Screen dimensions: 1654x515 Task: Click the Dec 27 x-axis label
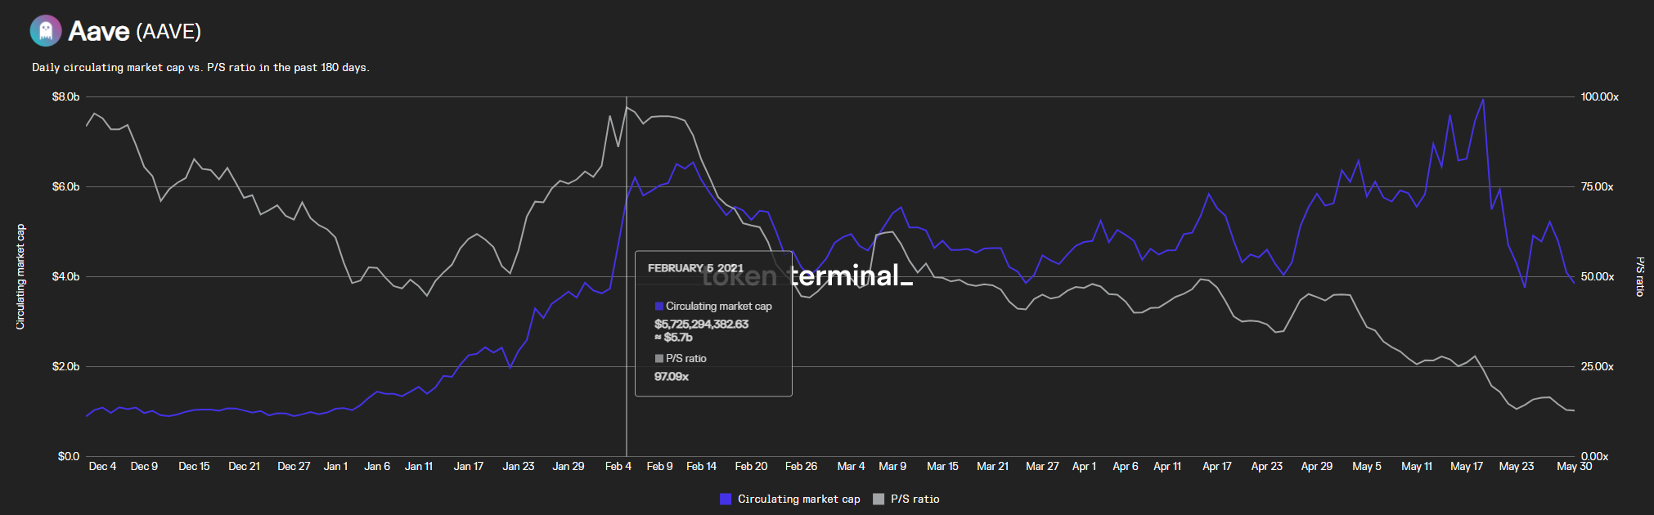tap(294, 466)
